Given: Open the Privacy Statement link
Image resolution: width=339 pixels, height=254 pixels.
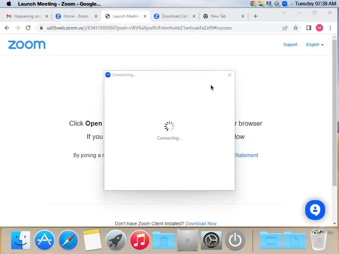Looking at the screenshot, I should click(x=246, y=155).
